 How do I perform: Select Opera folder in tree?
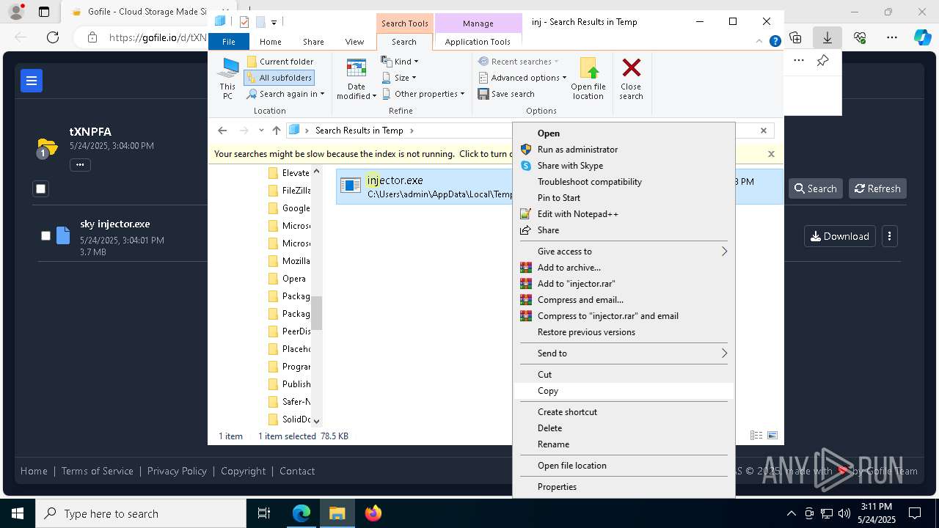click(x=287, y=279)
